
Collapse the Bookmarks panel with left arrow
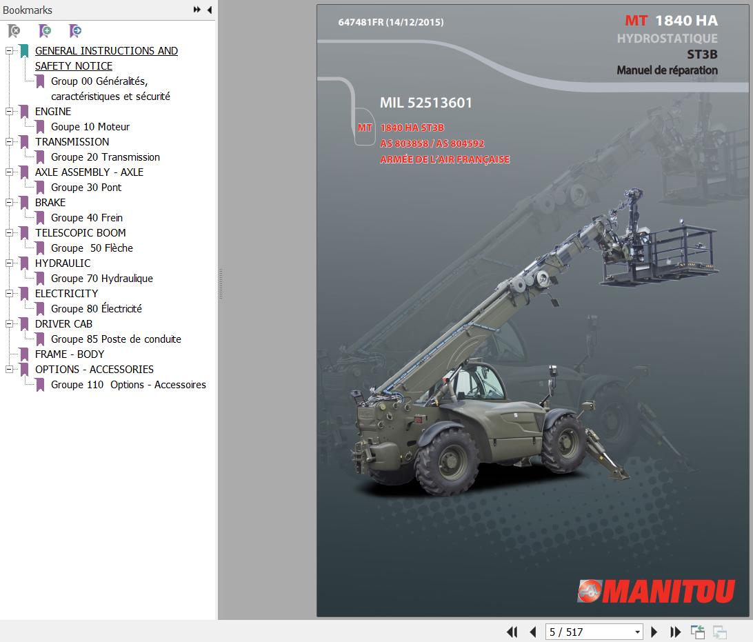coord(210,10)
